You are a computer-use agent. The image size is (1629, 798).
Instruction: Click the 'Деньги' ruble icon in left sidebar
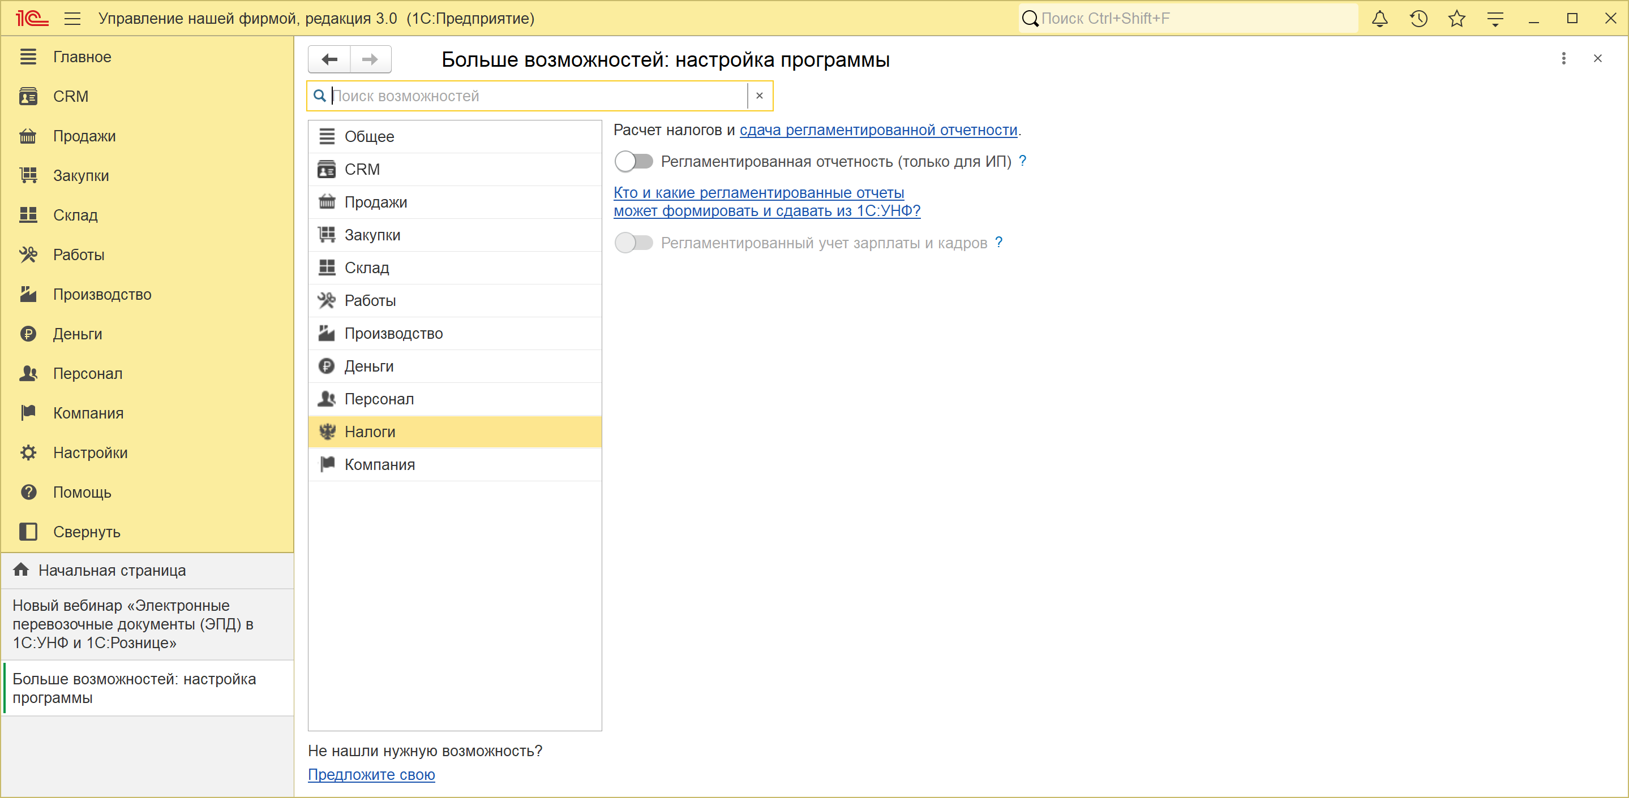point(28,334)
